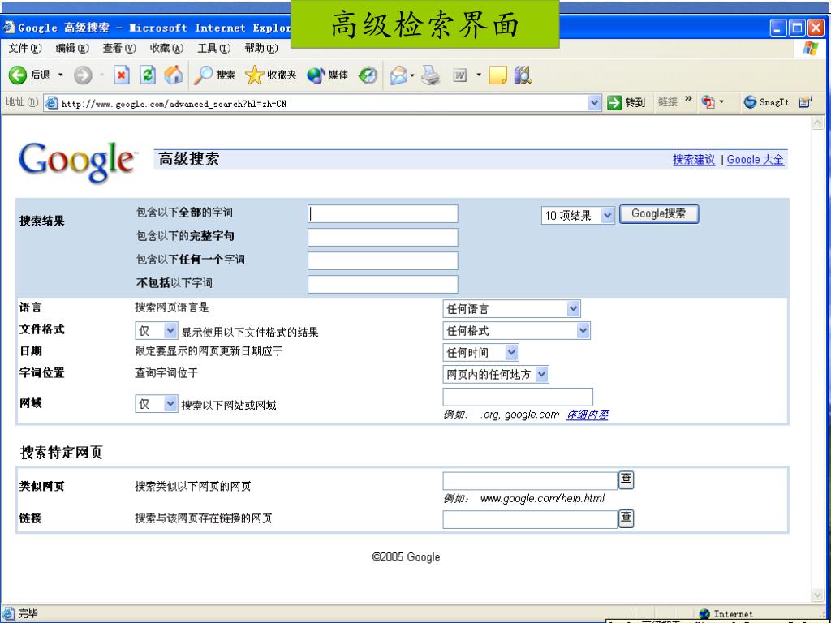Click the 转到 Go button

[x=626, y=103]
